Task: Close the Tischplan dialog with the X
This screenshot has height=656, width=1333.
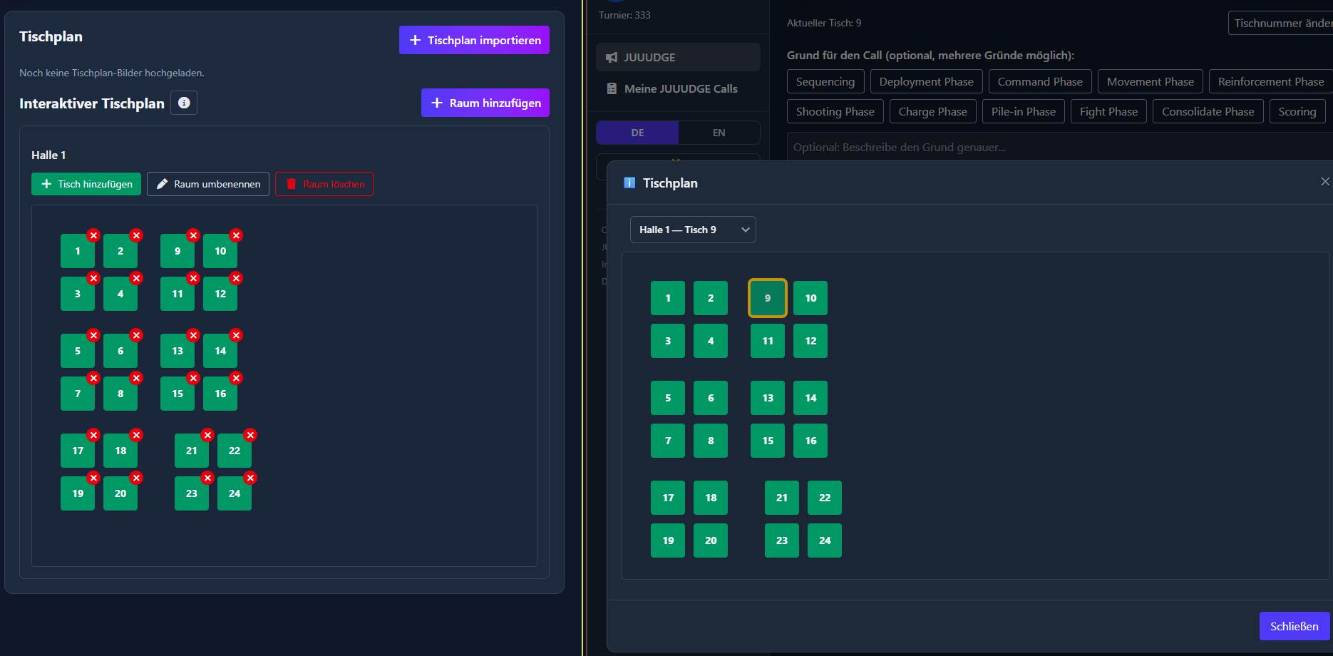Action: click(1324, 182)
